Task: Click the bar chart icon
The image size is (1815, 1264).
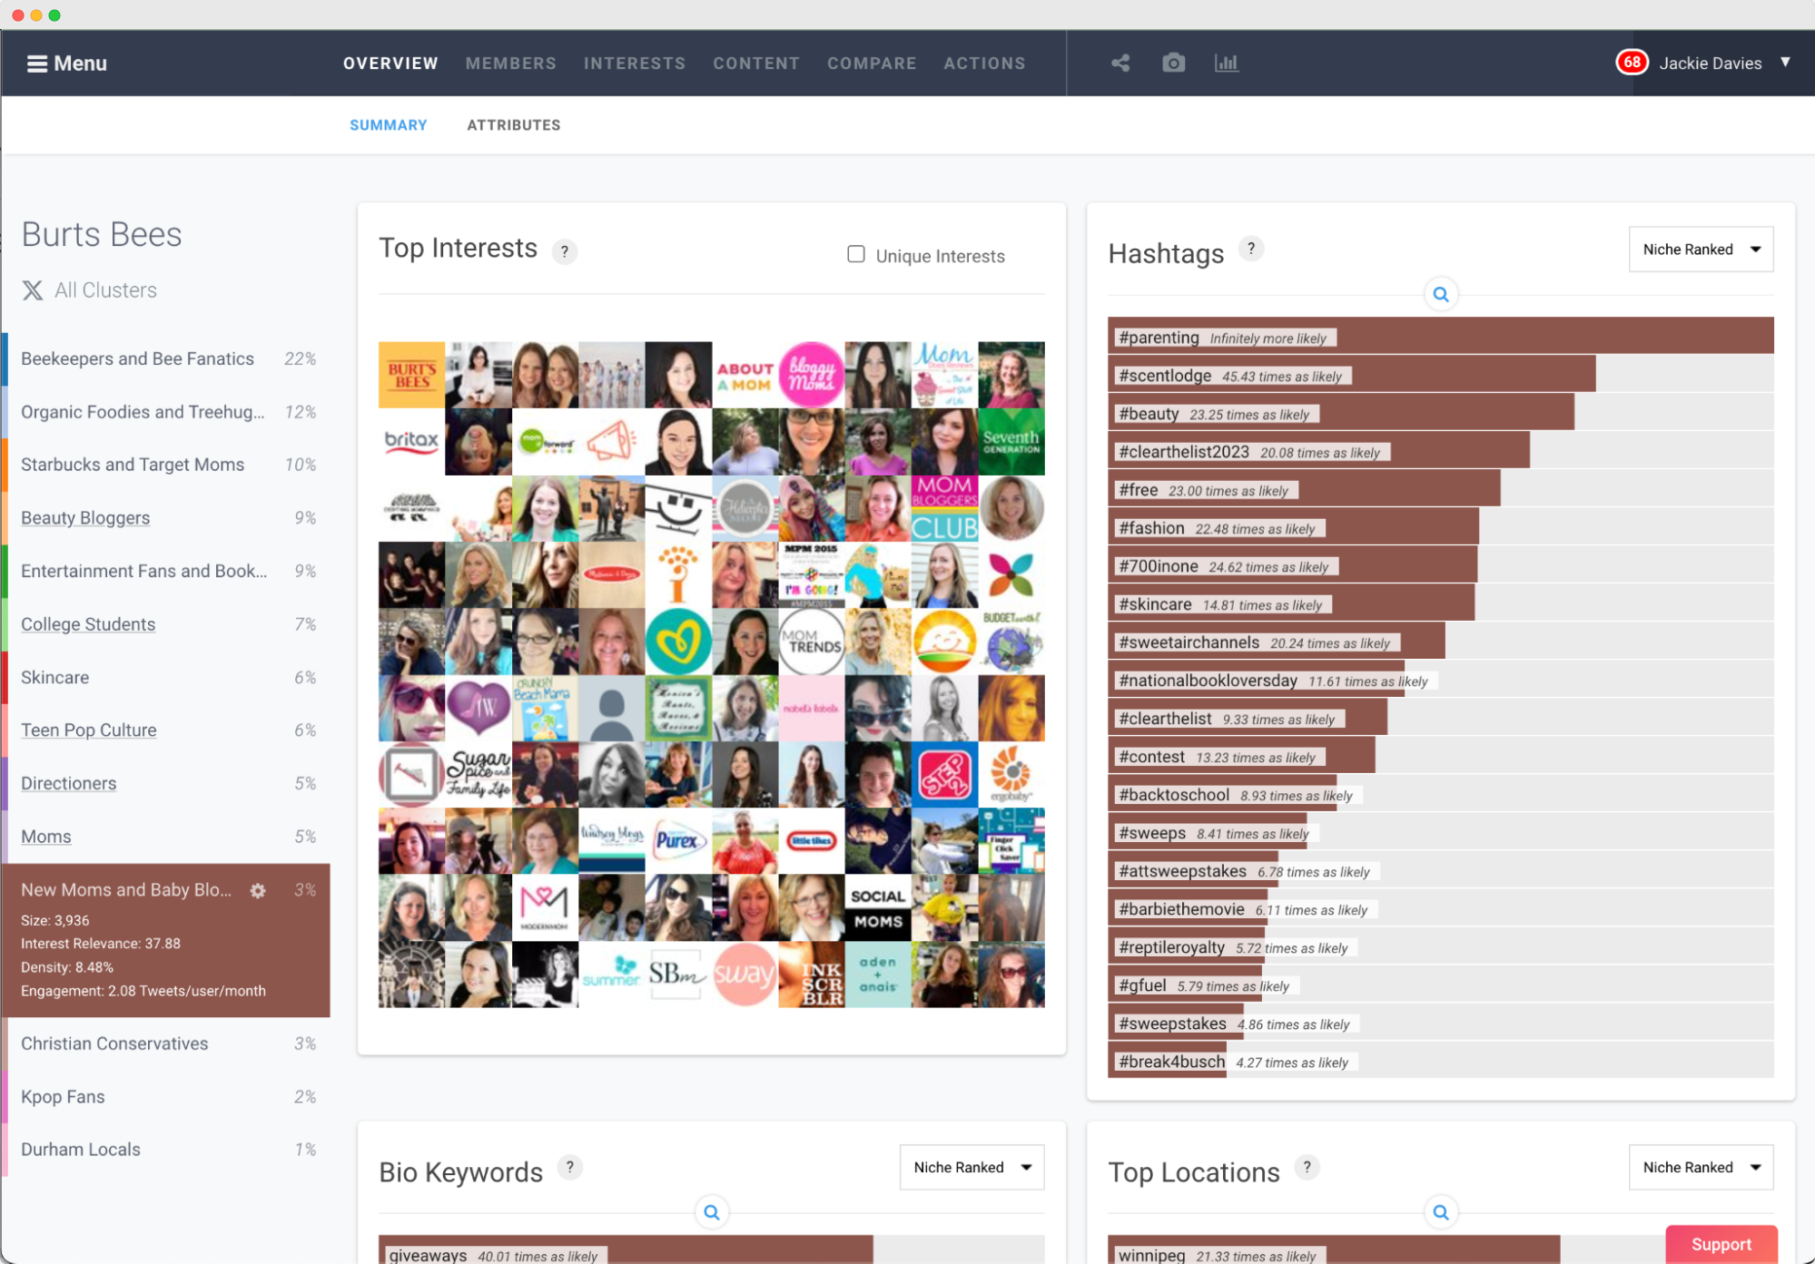Action: pyautogui.click(x=1226, y=63)
